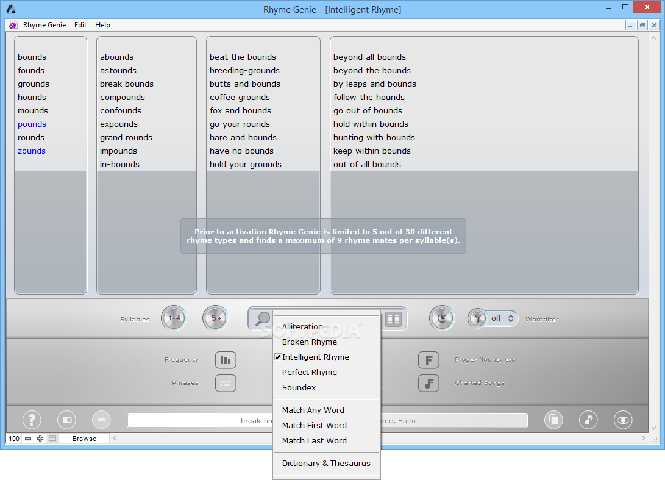
Task: Toggle the Frequency bar-chart button
Action: pos(226,360)
